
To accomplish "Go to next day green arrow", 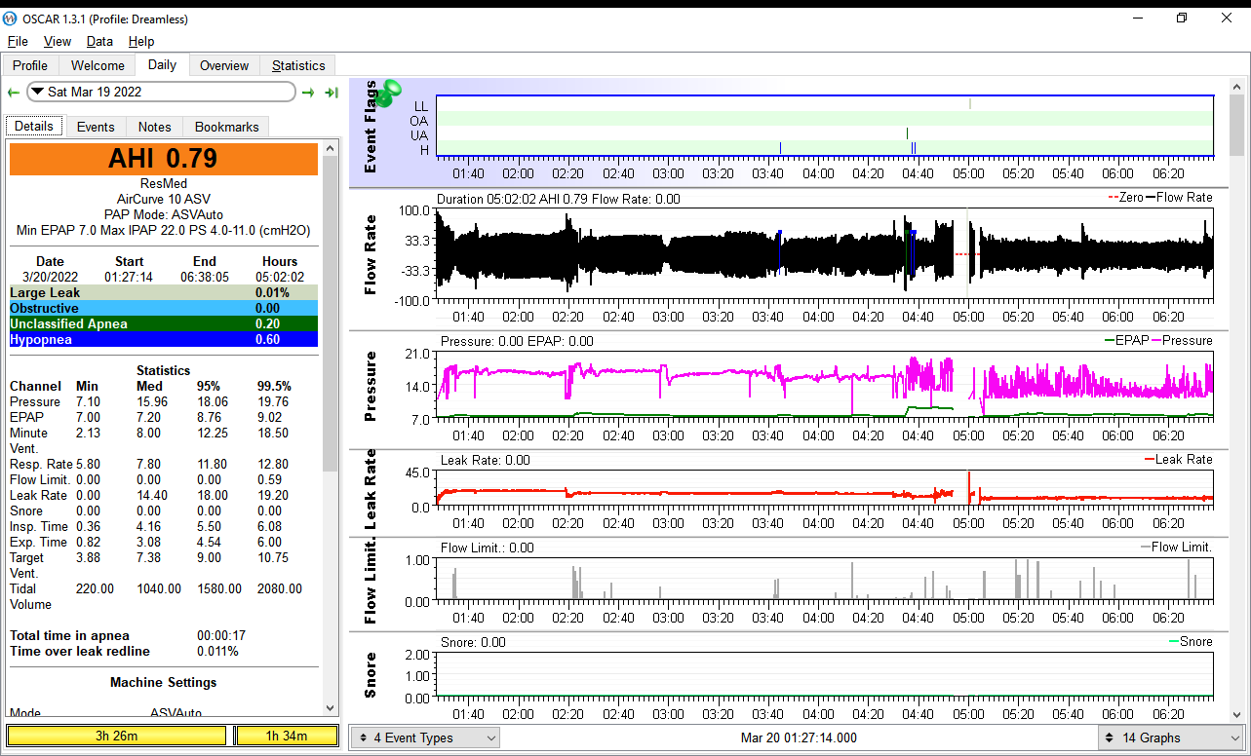I will pos(308,93).
